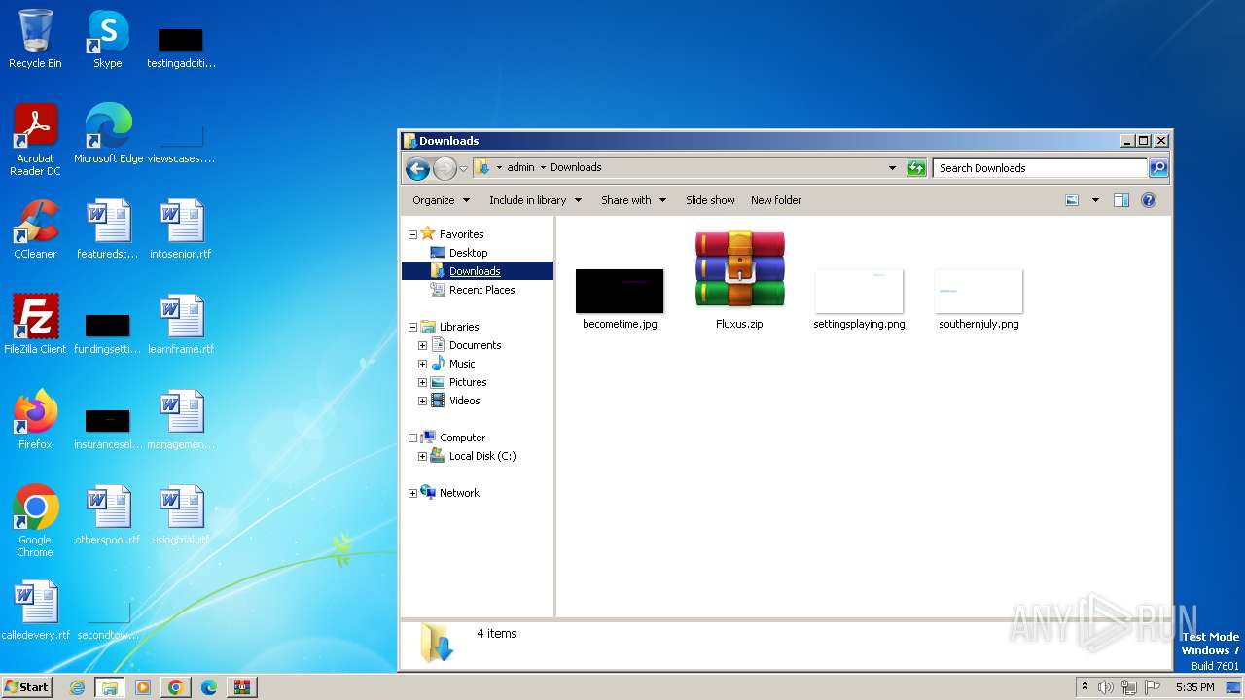Image resolution: width=1245 pixels, height=700 pixels.
Task: Select Desktop under Favorites
Action: coord(468,253)
